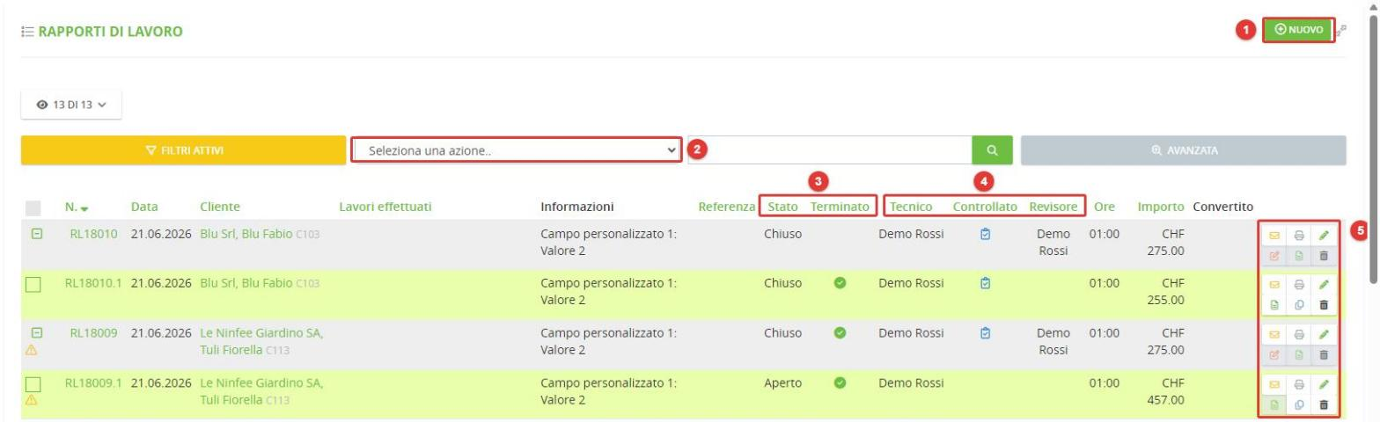1380x422 pixels.
Task: Click the search magnifier button
Action: click(x=992, y=150)
